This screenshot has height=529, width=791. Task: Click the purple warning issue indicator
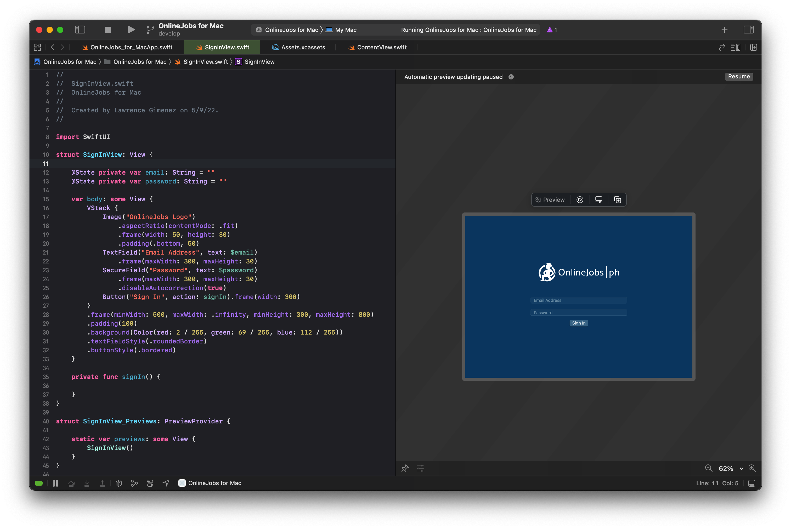[x=552, y=30]
